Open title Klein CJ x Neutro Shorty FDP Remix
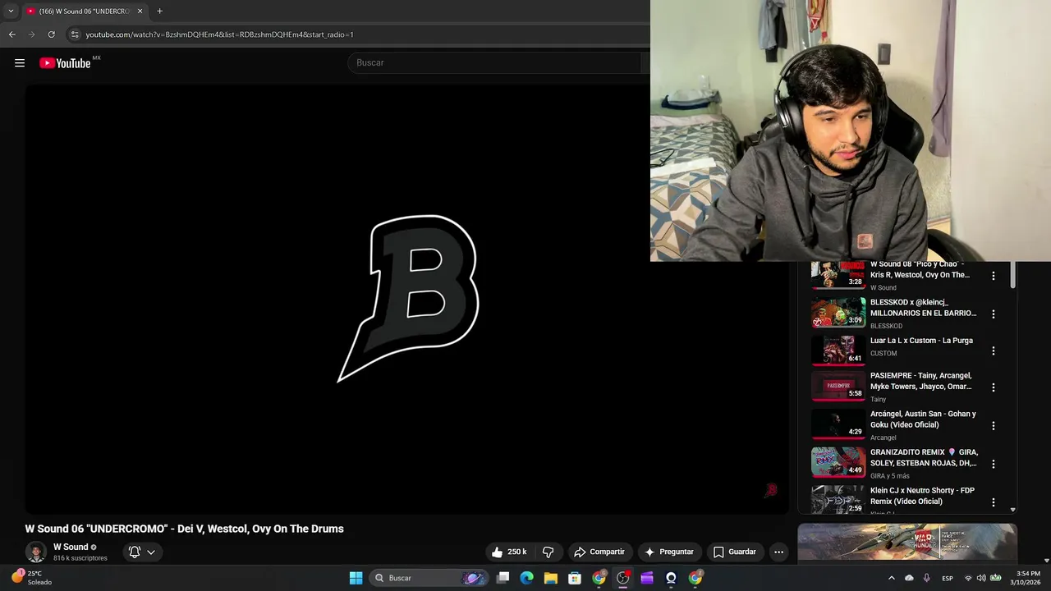This screenshot has width=1051, height=591. coord(922,496)
